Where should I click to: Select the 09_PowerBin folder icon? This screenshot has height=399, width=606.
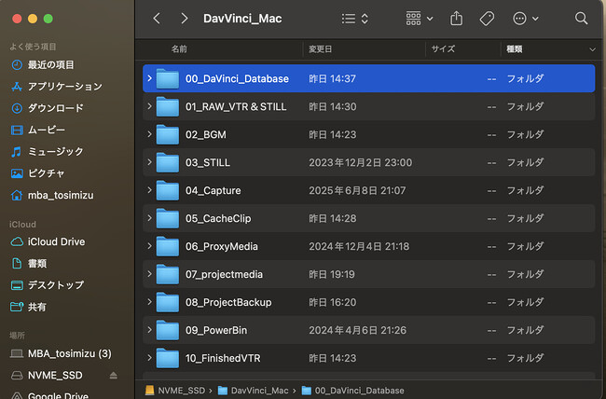tap(167, 330)
